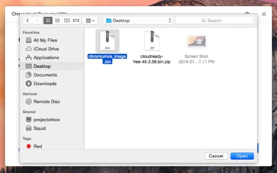
Task: Go forward with the right chevron button
Action: click(37, 21)
